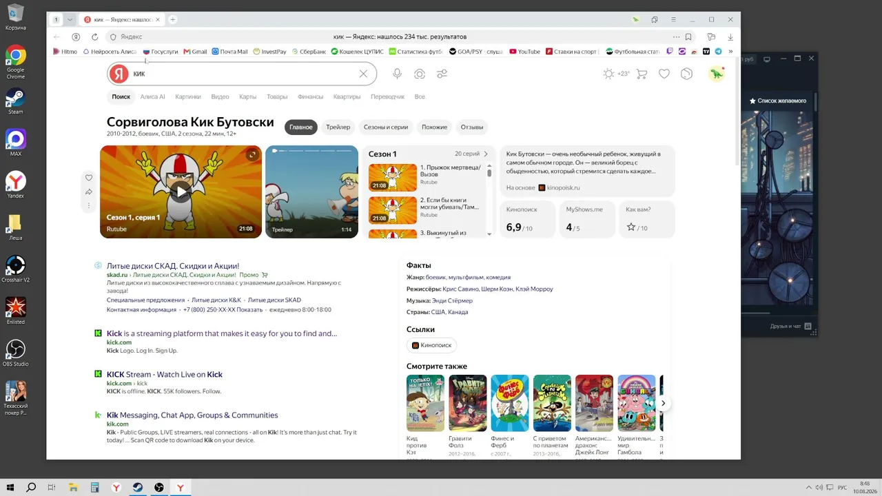Open Steam from the taskbar
This screenshot has height=496, width=882.
(x=138, y=488)
